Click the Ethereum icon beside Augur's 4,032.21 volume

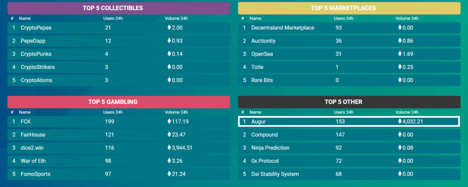[x=399, y=122]
